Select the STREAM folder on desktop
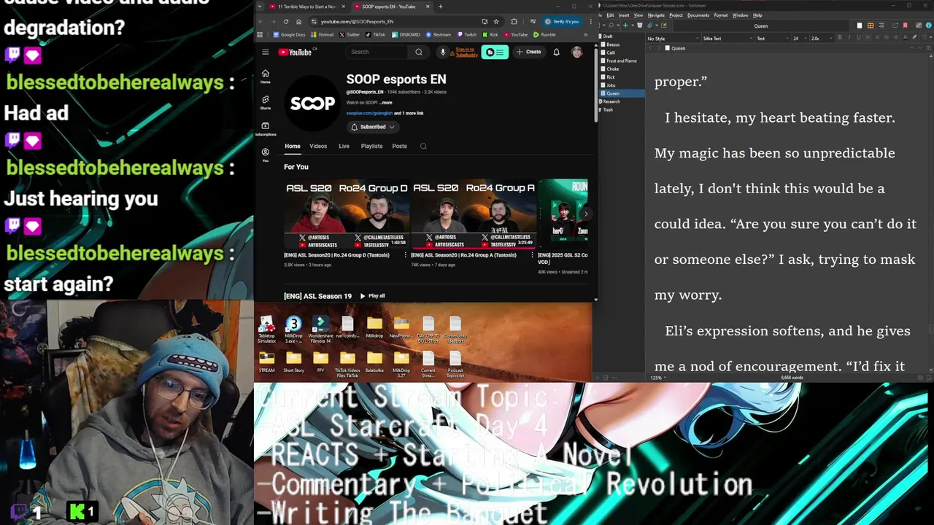Image resolution: width=934 pixels, height=525 pixels. [x=266, y=363]
